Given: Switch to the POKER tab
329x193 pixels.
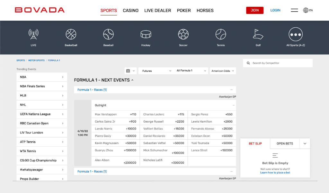Looking at the screenshot, I should [184, 11].
